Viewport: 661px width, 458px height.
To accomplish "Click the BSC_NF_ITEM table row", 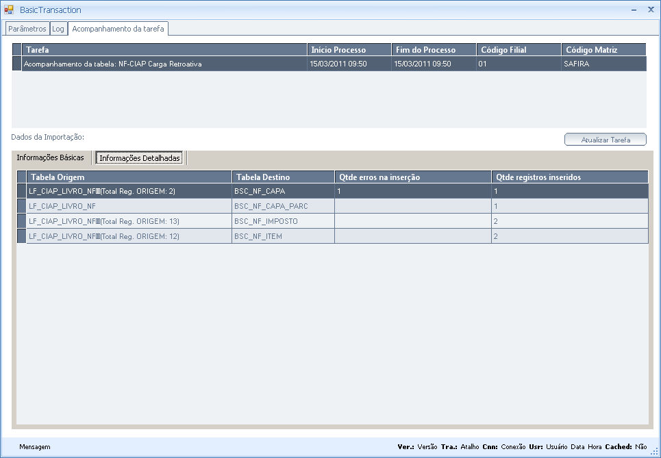I will tap(282, 236).
